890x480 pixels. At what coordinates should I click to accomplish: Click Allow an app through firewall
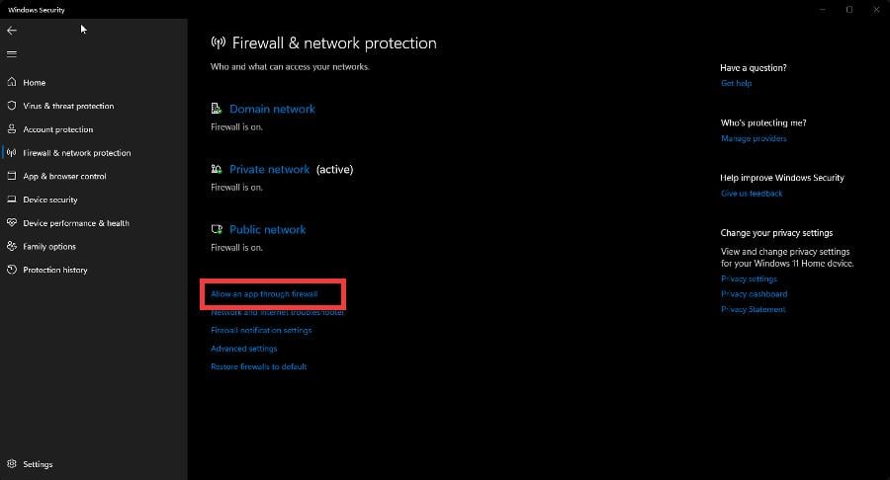[x=264, y=294]
